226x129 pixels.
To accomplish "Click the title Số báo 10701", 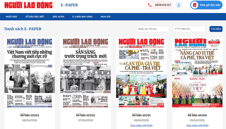I will (141, 115).
